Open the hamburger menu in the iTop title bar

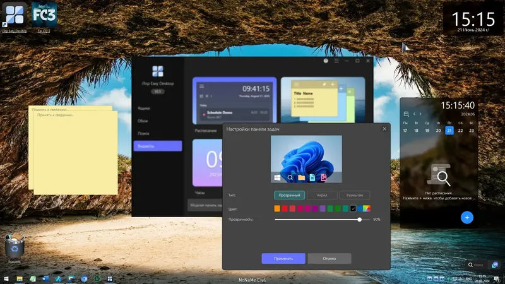coord(336,61)
